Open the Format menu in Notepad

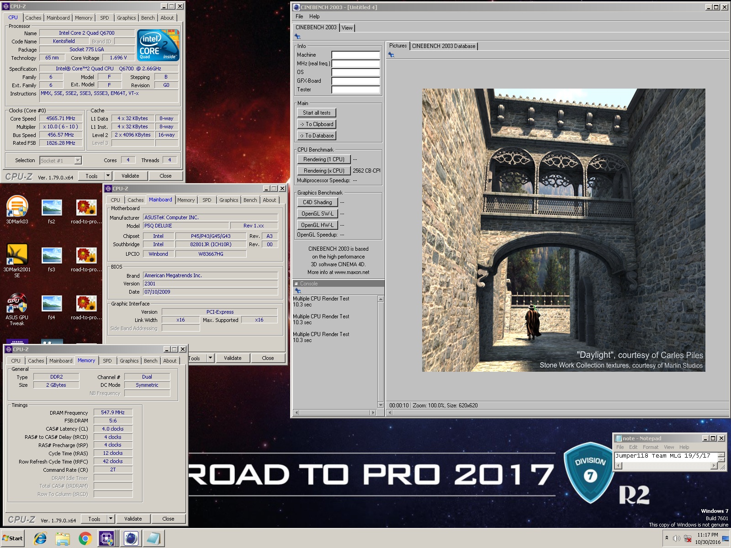(x=651, y=447)
